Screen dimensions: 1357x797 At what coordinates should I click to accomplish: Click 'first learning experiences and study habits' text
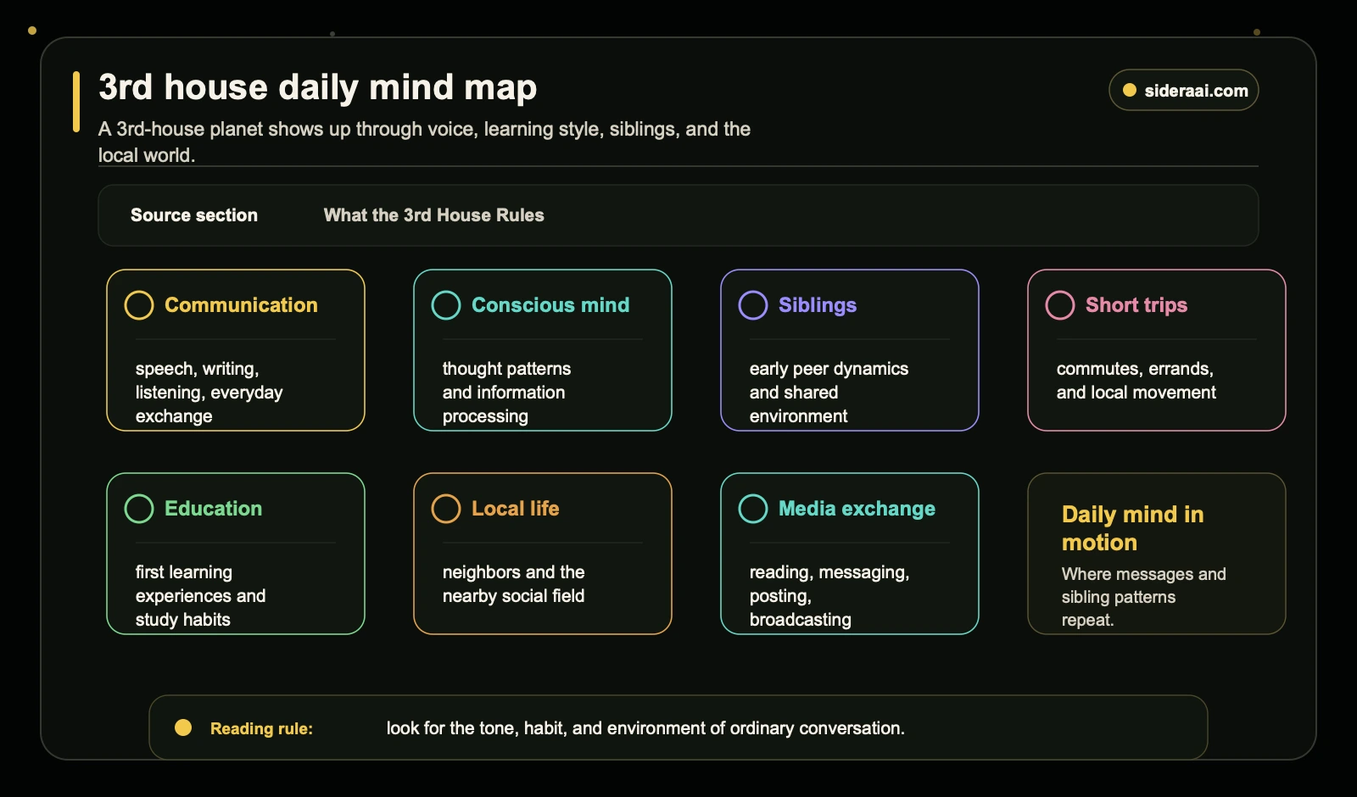(201, 596)
